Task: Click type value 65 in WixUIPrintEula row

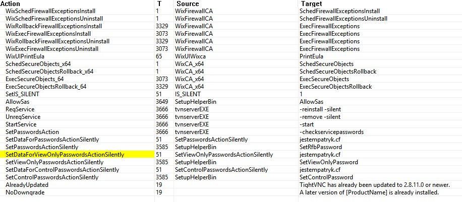Action: (x=159, y=56)
